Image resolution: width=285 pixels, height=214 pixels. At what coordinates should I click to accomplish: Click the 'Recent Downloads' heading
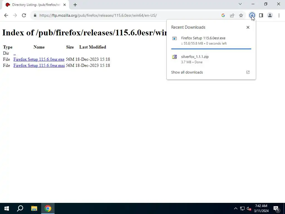(x=188, y=27)
